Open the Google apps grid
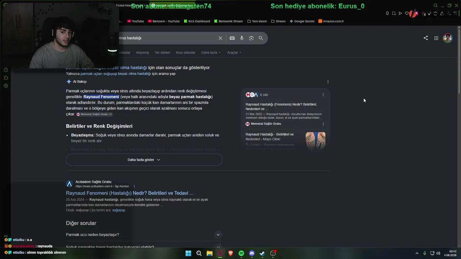461x259 pixels. coord(436,38)
